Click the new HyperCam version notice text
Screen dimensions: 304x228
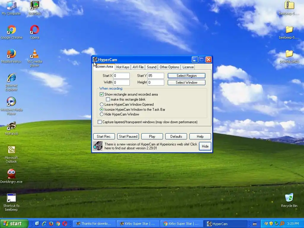(151, 146)
